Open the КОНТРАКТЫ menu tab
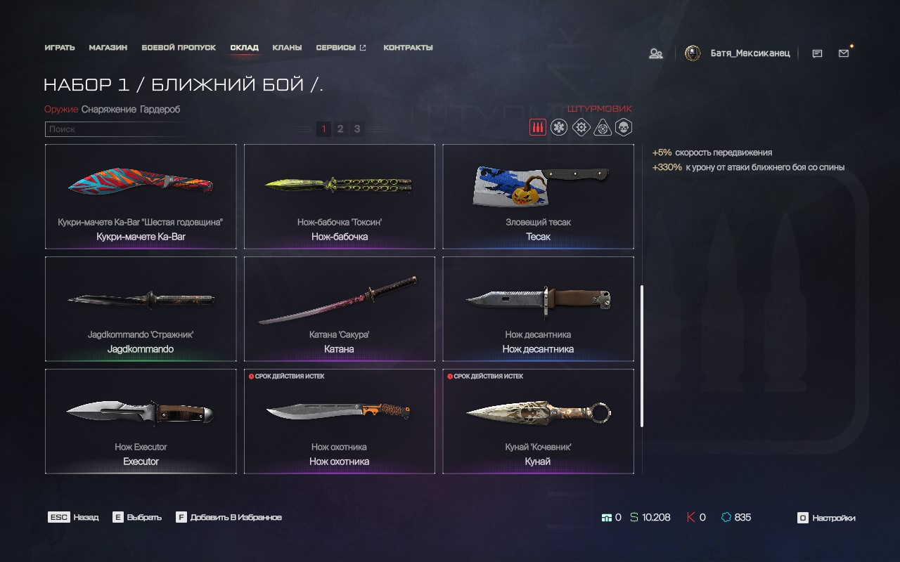 408,48
